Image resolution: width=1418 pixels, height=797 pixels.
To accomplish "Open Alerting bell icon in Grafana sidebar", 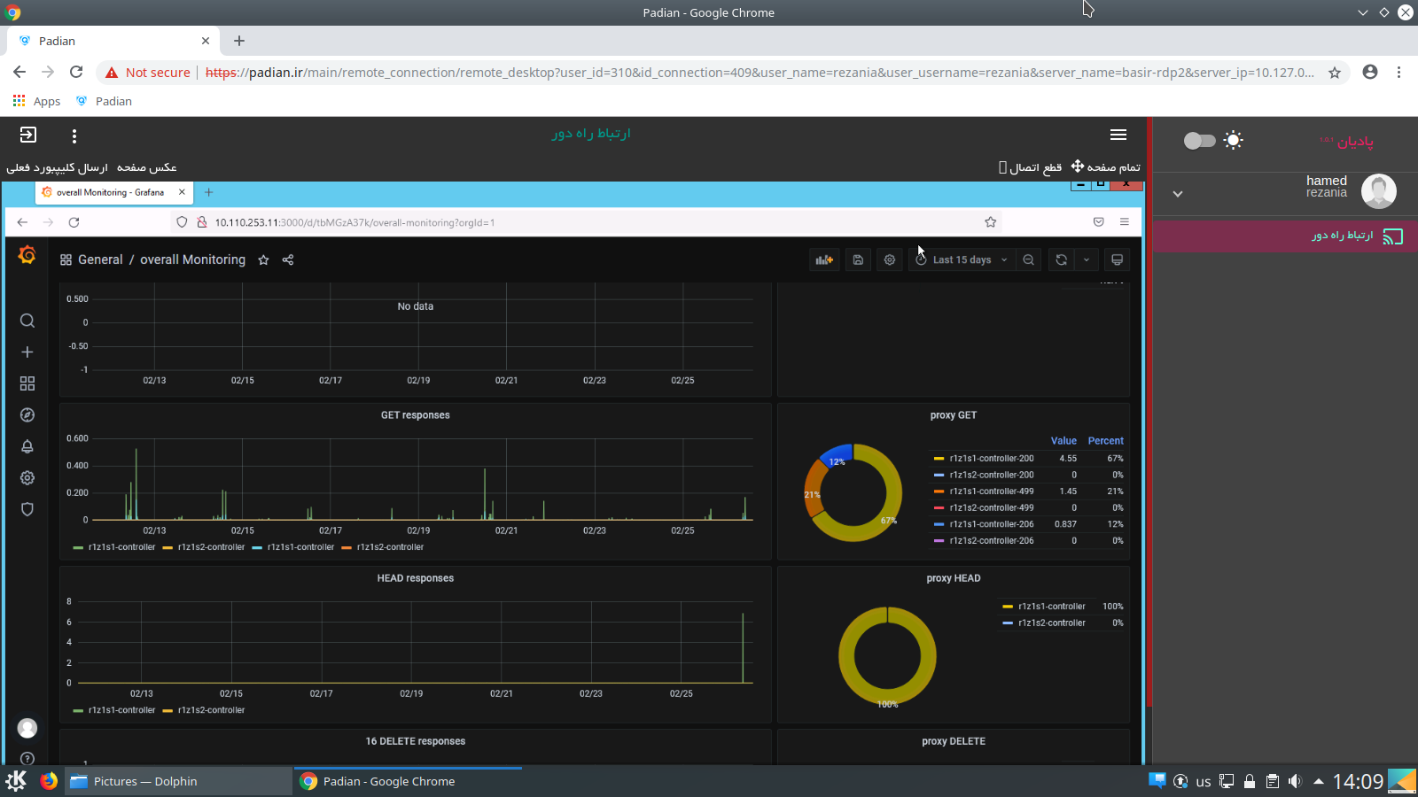I will (x=27, y=446).
